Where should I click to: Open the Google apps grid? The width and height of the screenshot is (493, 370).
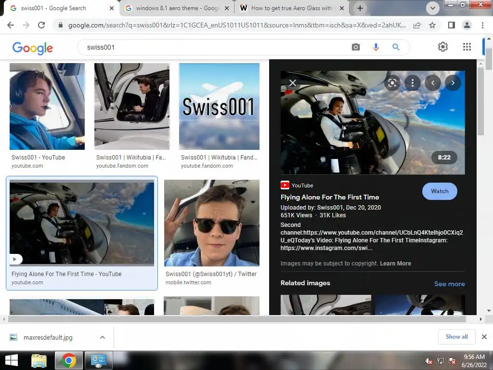(467, 47)
